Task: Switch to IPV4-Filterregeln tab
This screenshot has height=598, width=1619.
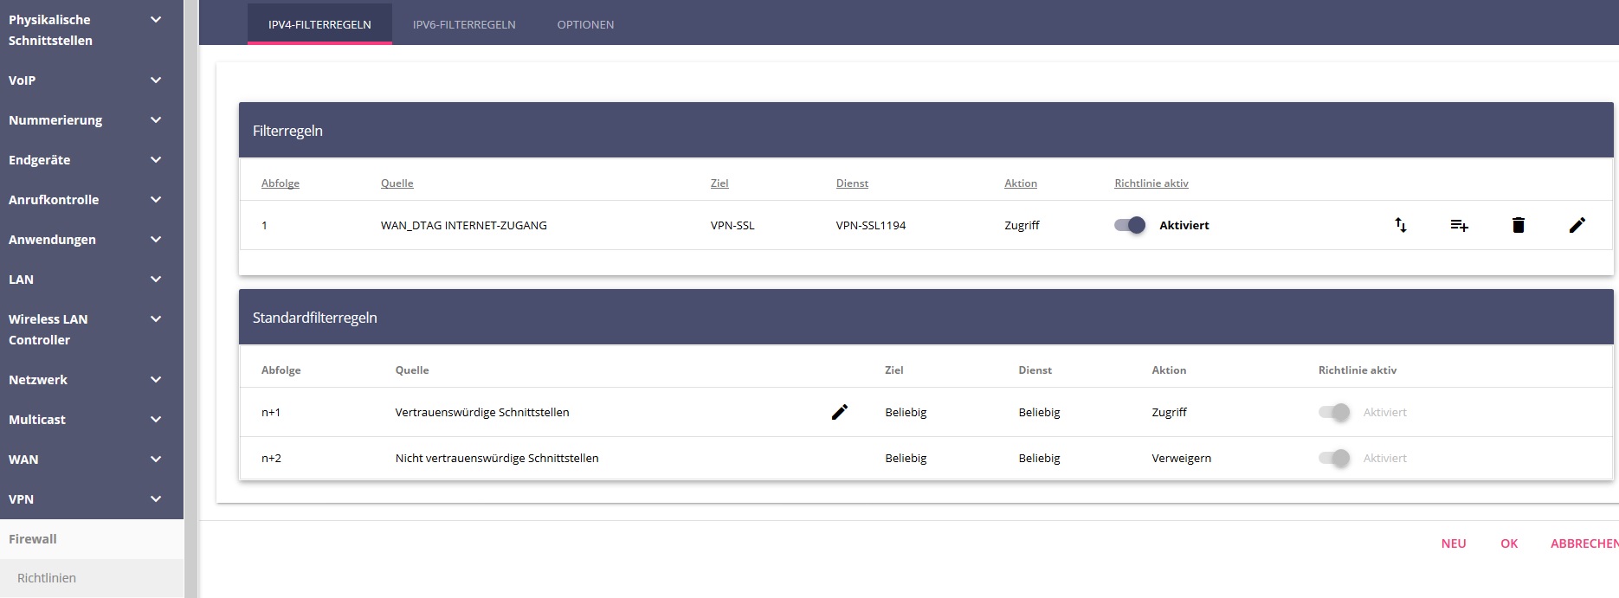Action: coord(319,24)
